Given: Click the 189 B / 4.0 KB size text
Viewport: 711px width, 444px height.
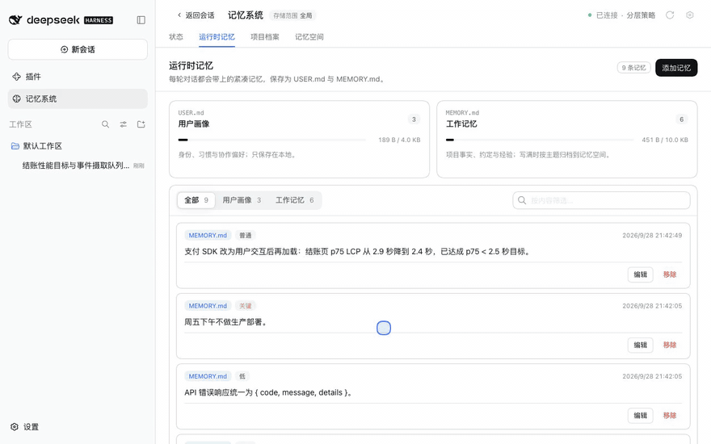Looking at the screenshot, I should [399, 140].
